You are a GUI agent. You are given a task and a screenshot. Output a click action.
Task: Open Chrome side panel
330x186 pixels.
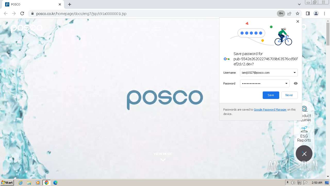tap(308, 13)
